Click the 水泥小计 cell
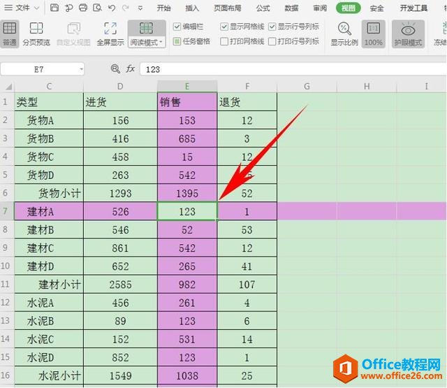This screenshot has width=447, height=388. 49,375
